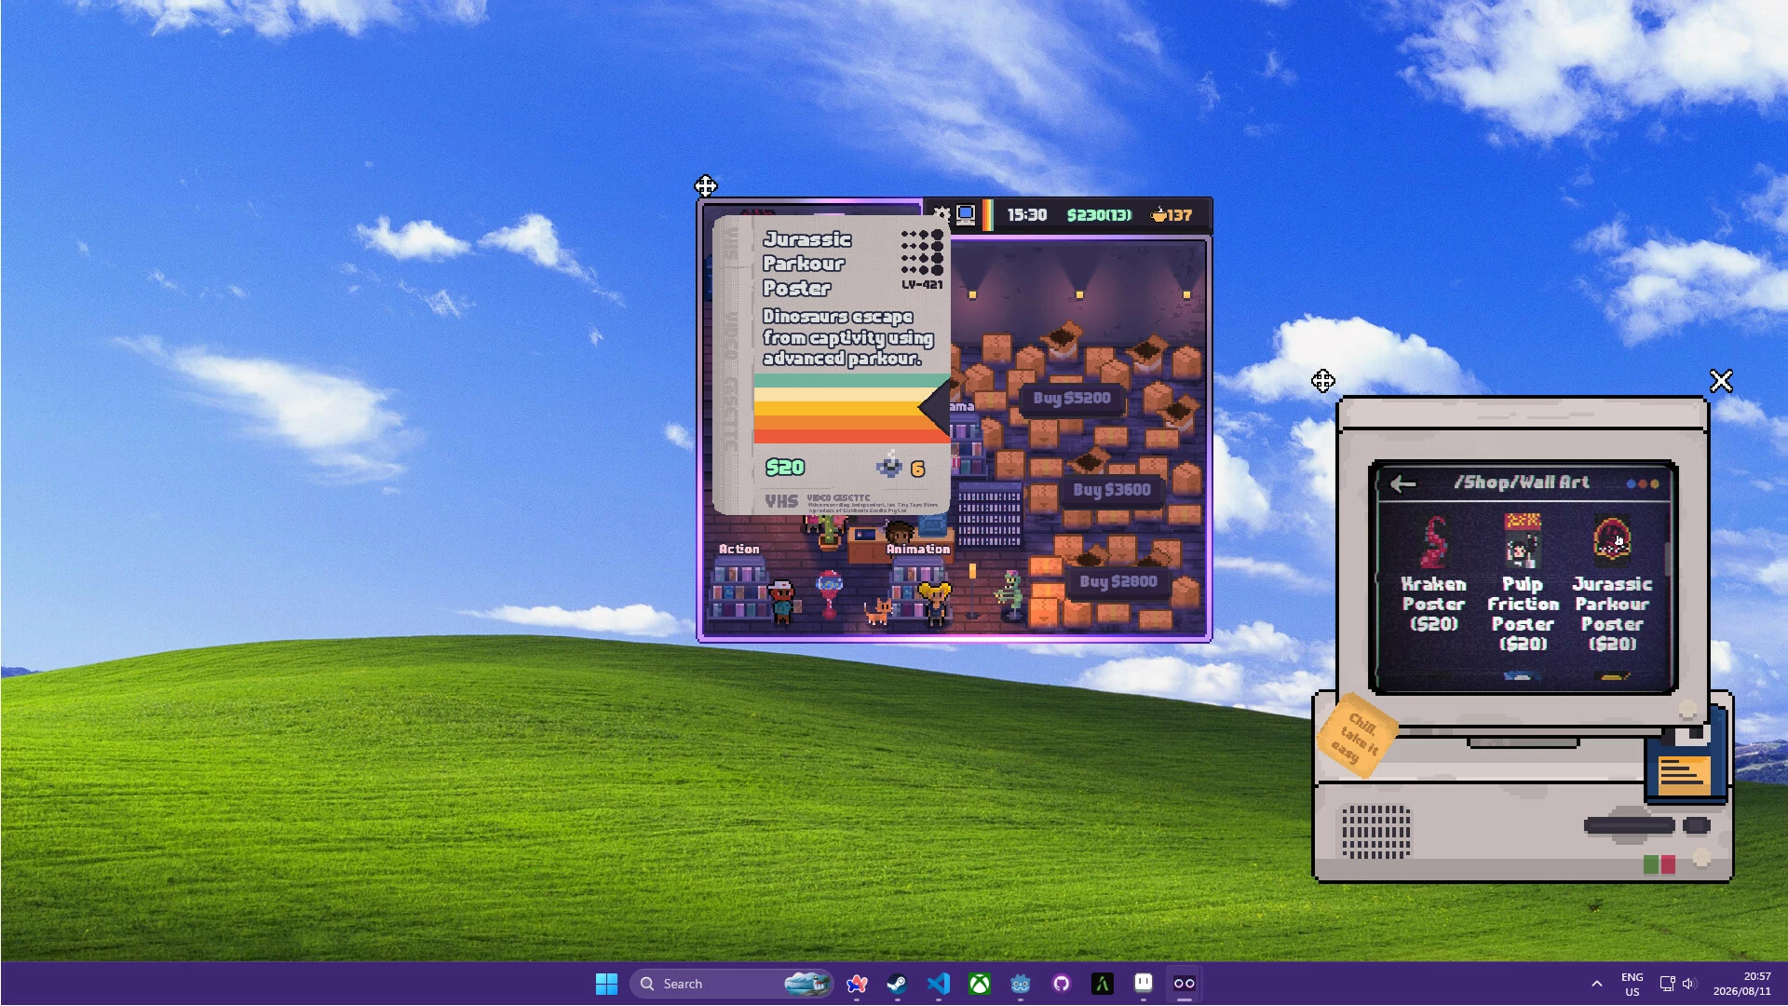The image size is (1788, 1006).
Task: Open the computer shop icon in game top bar
Action: (966, 214)
